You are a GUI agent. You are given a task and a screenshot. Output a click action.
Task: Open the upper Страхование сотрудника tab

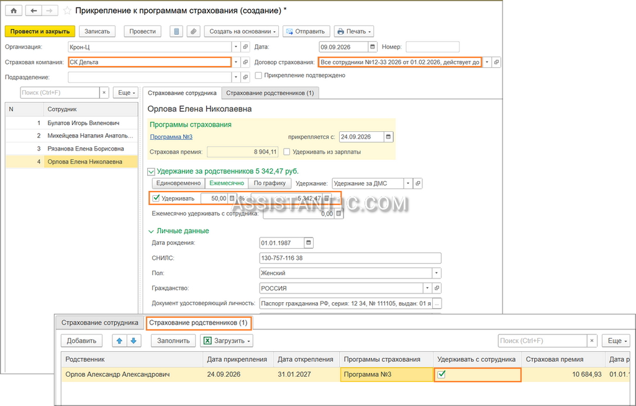(182, 93)
